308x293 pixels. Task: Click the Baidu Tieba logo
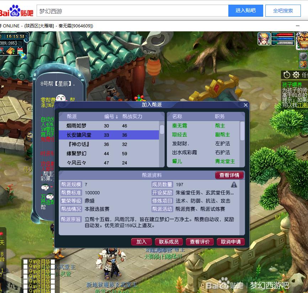16,11
